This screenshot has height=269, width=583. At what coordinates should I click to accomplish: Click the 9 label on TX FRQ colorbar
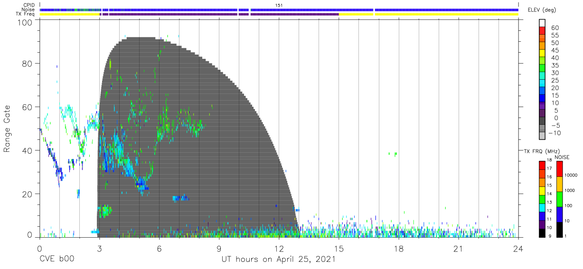[x=549, y=236]
